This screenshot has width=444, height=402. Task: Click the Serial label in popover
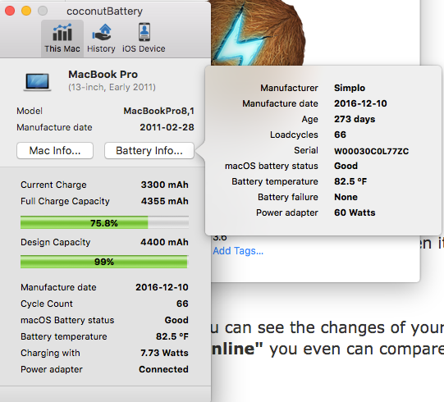306,150
